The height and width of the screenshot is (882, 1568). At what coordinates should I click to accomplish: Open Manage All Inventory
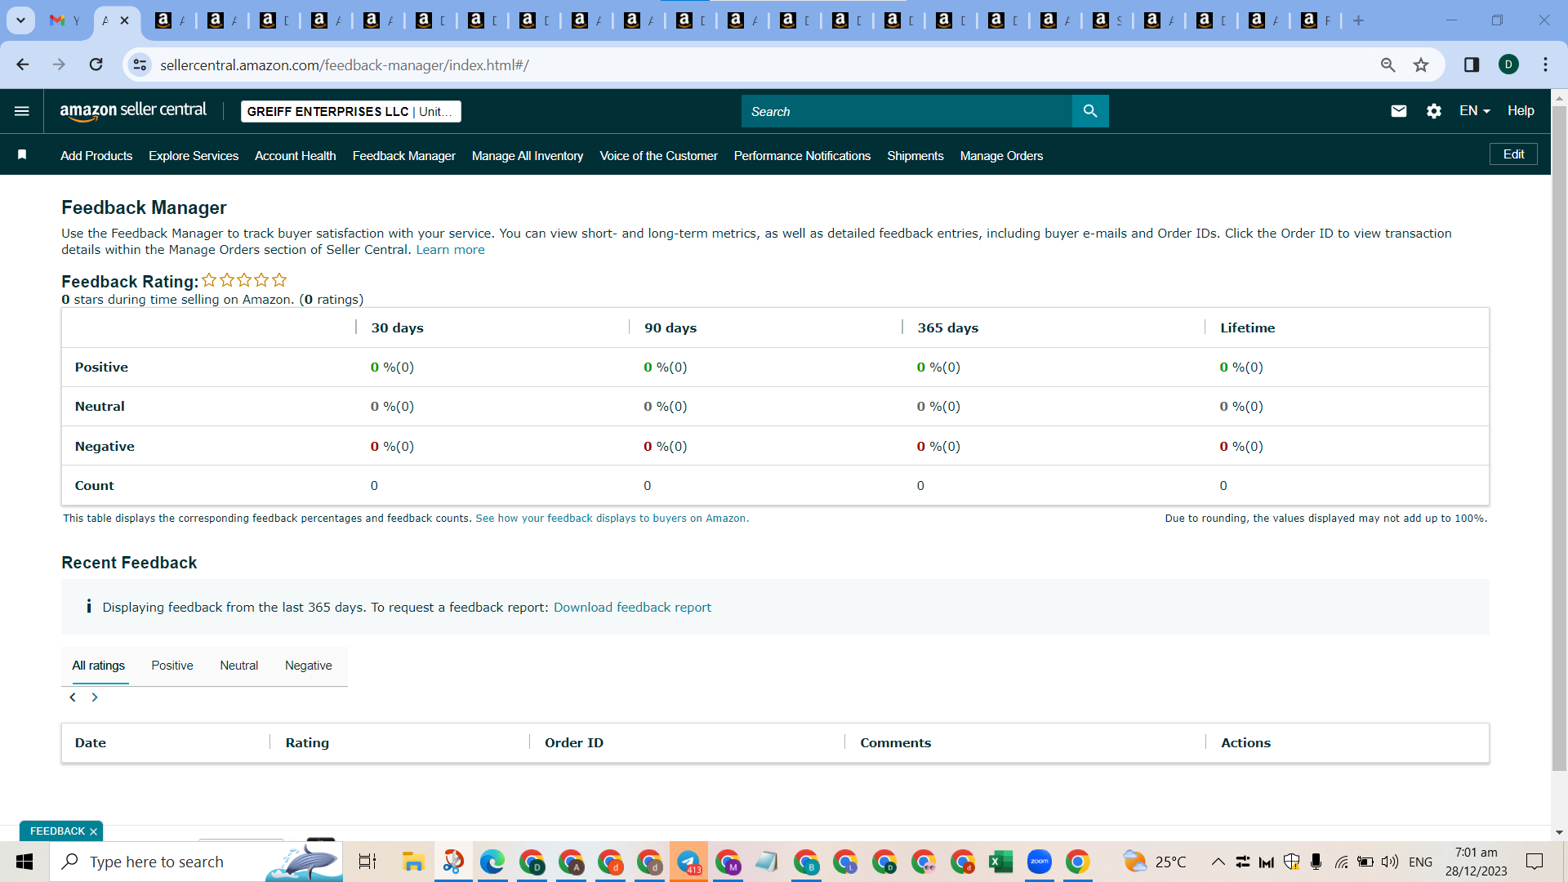528,156
